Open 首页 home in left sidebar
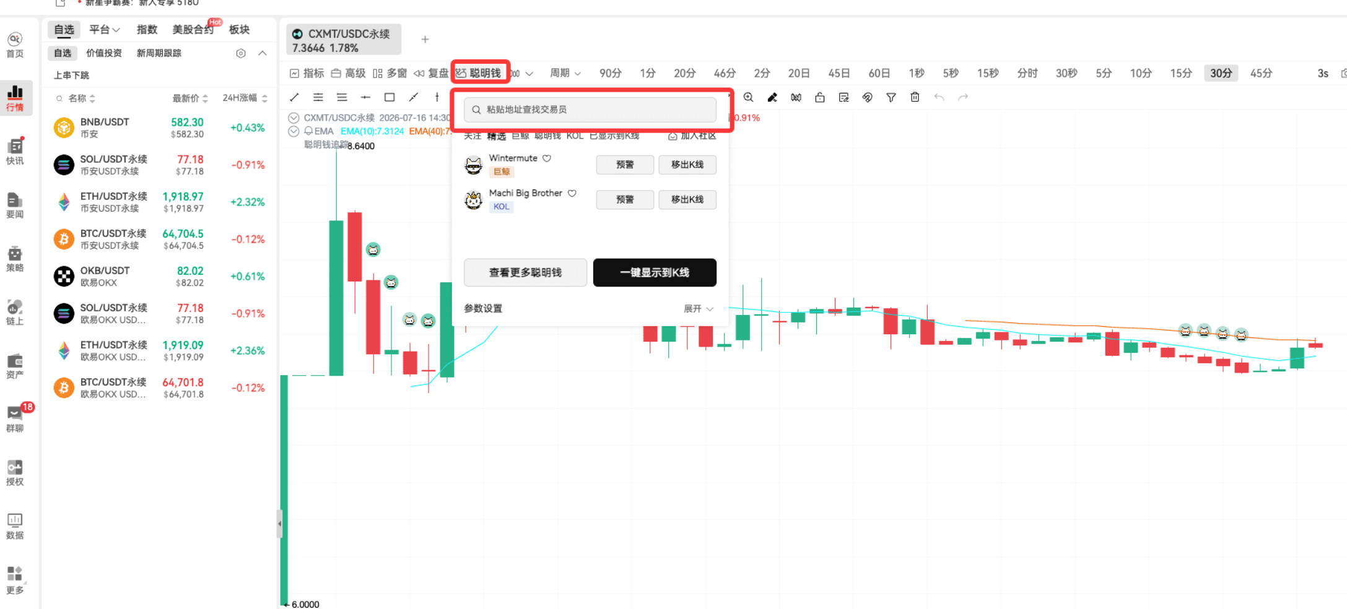 click(15, 45)
